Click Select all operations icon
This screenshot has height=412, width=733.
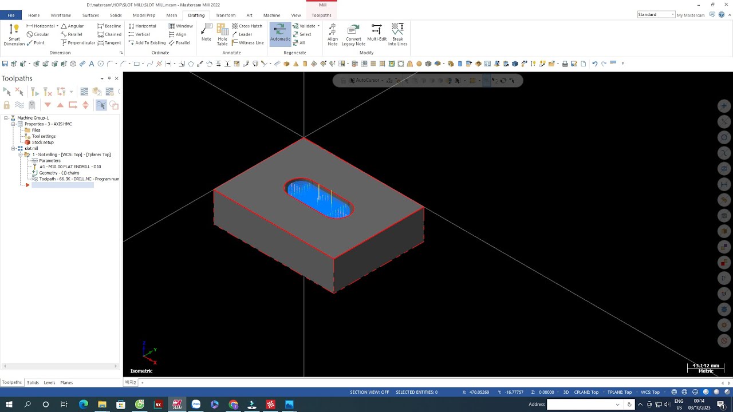pyautogui.click(x=6, y=92)
